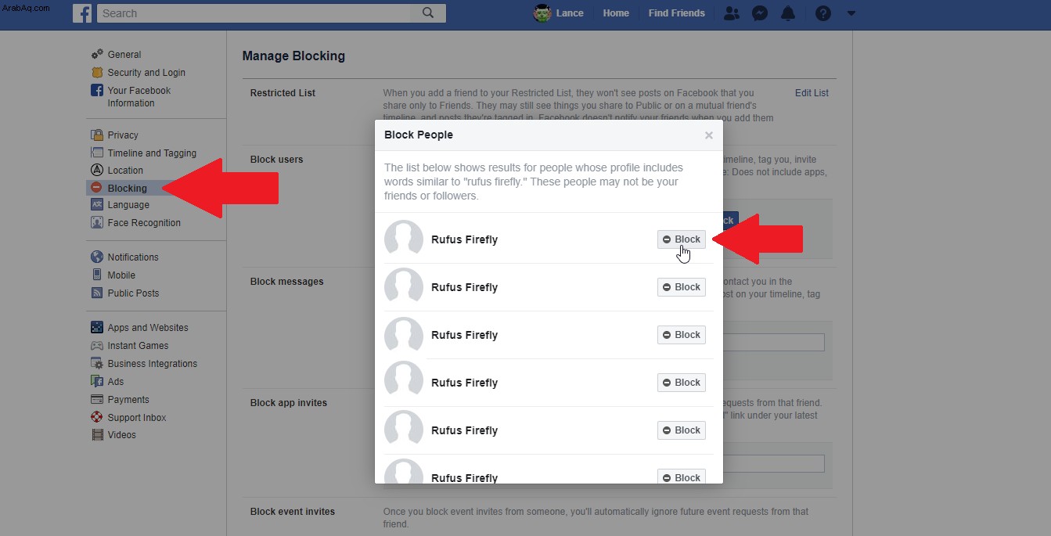1051x536 pixels.
Task: Click the Notifications globe icon in sidebar
Action: tap(97, 257)
